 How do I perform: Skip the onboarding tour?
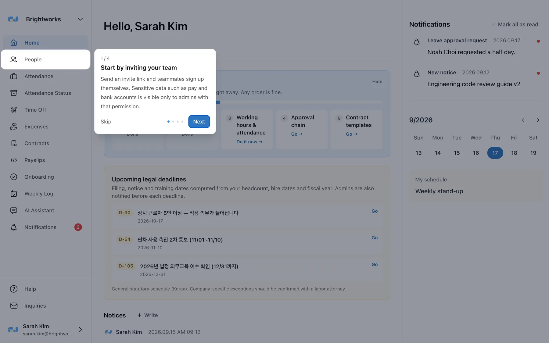[106, 122]
